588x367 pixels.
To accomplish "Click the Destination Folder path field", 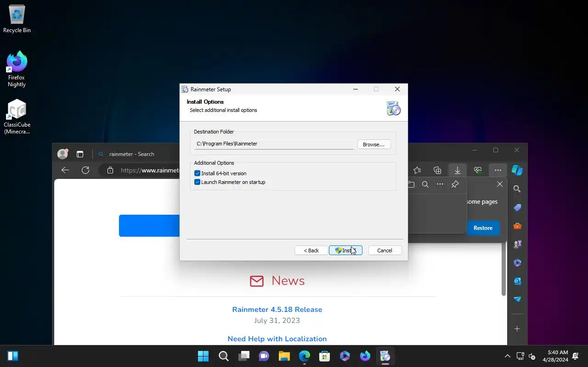I will [274, 144].
